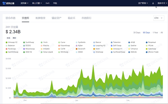This screenshot has height=104, width=168.
Task: Expand the ETH chain dropdown
Action: coord(159,18)
